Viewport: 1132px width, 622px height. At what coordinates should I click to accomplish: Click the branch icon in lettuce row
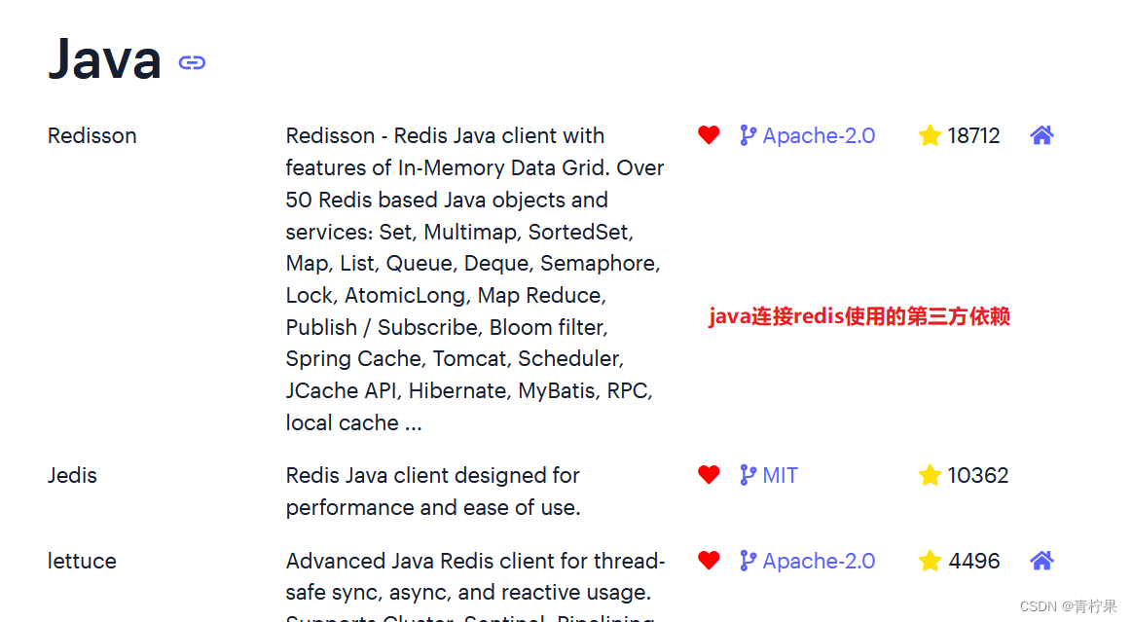(x=748, y=561)
